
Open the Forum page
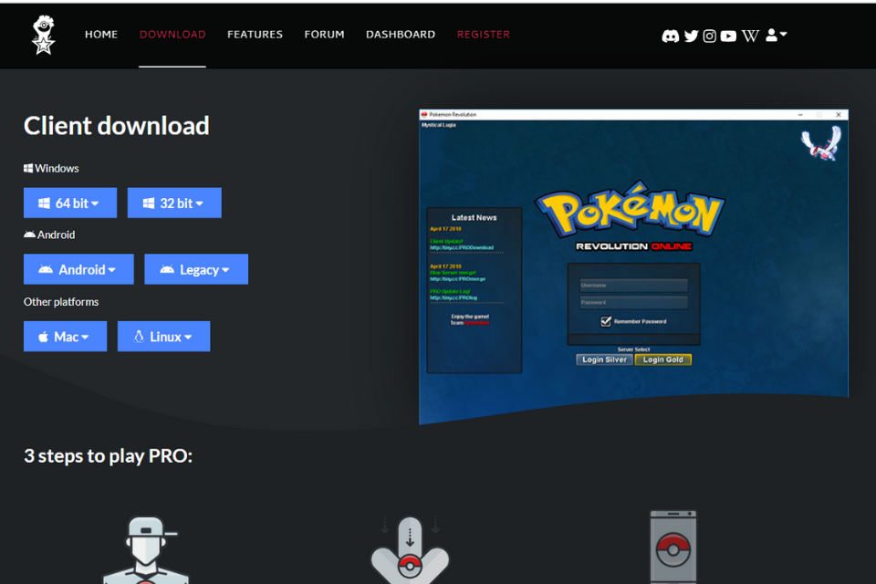pos(324,35)
